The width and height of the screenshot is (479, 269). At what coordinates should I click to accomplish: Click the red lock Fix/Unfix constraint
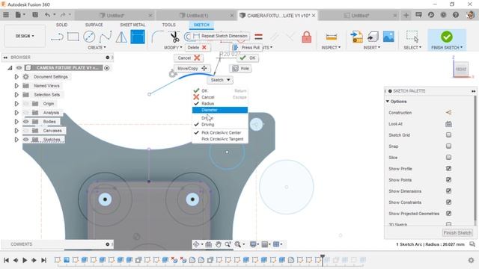306,37
